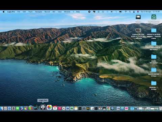Activate Siri from the menu bar

pos(138,12)
